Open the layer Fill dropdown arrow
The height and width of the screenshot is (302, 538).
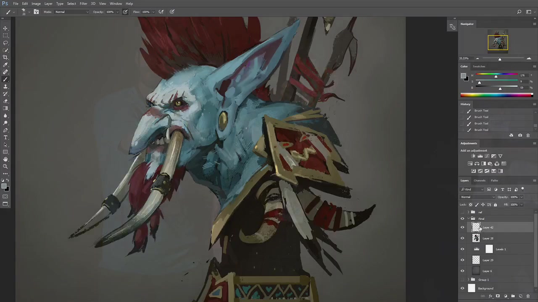coord(522,205)
